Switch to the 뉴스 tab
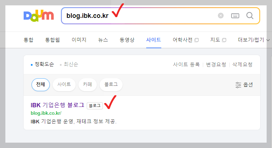The width and height of the screenshot is (272, 148). [x=103, y=40]
